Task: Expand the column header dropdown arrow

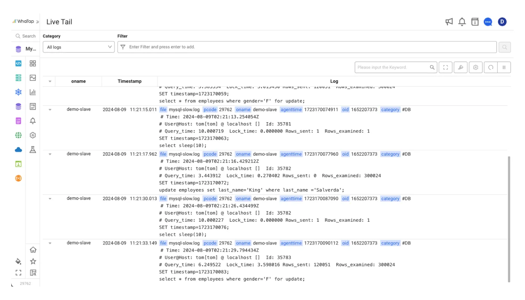Action: click(49, 81)
